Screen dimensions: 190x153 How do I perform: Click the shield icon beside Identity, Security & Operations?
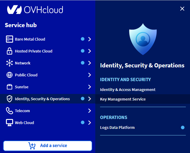[10, 99]
